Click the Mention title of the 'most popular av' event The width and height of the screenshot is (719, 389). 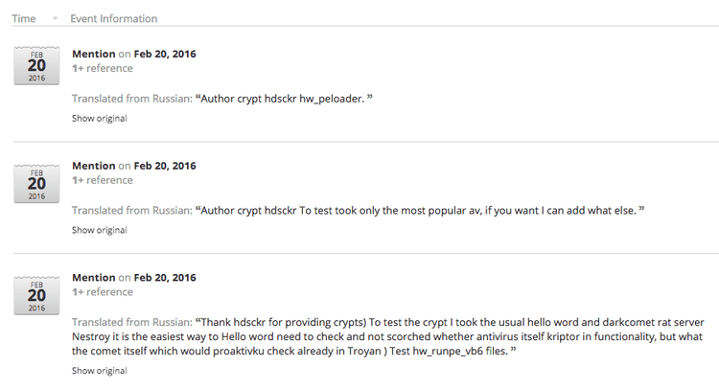click(x=94, y=166)
